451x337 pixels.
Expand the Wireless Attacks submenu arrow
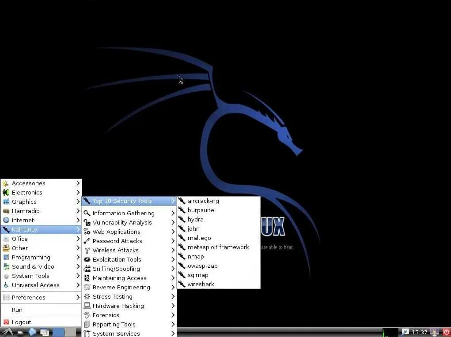173,250
